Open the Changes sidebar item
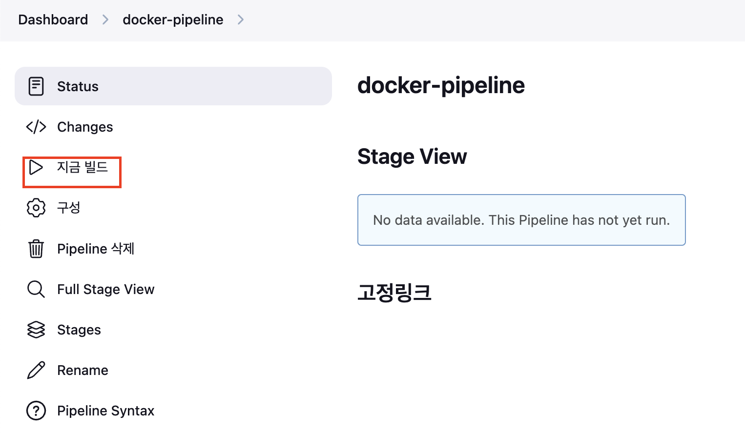745x433 pixels. 85,127
